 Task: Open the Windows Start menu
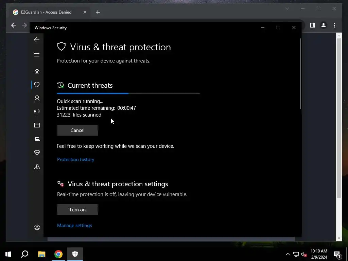pyautogui.click(x=8, y=254)
